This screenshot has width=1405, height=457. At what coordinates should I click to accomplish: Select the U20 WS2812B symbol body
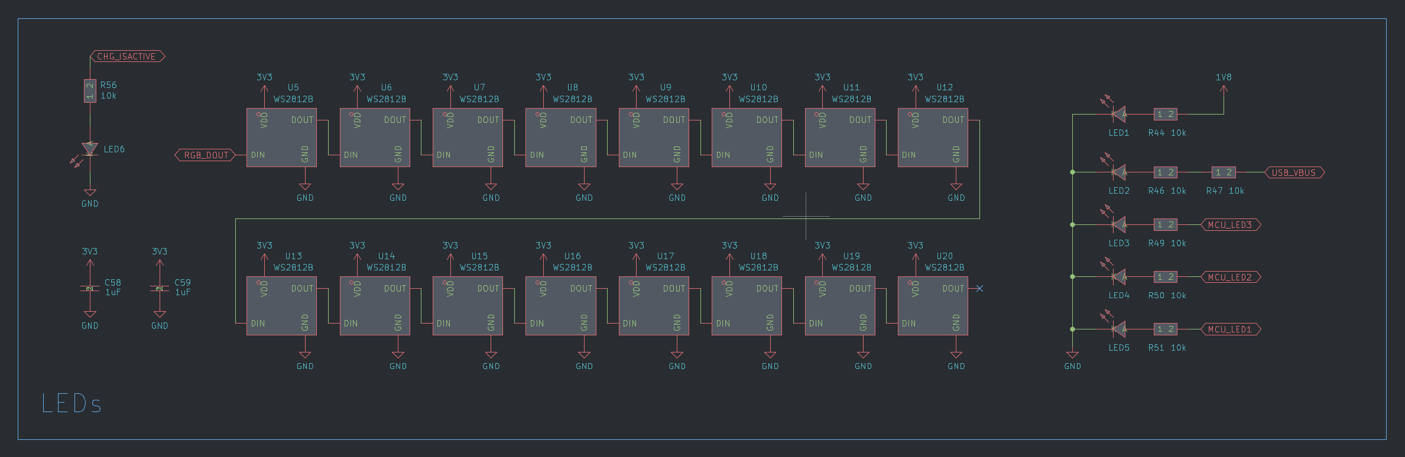(x=933, y=306)
